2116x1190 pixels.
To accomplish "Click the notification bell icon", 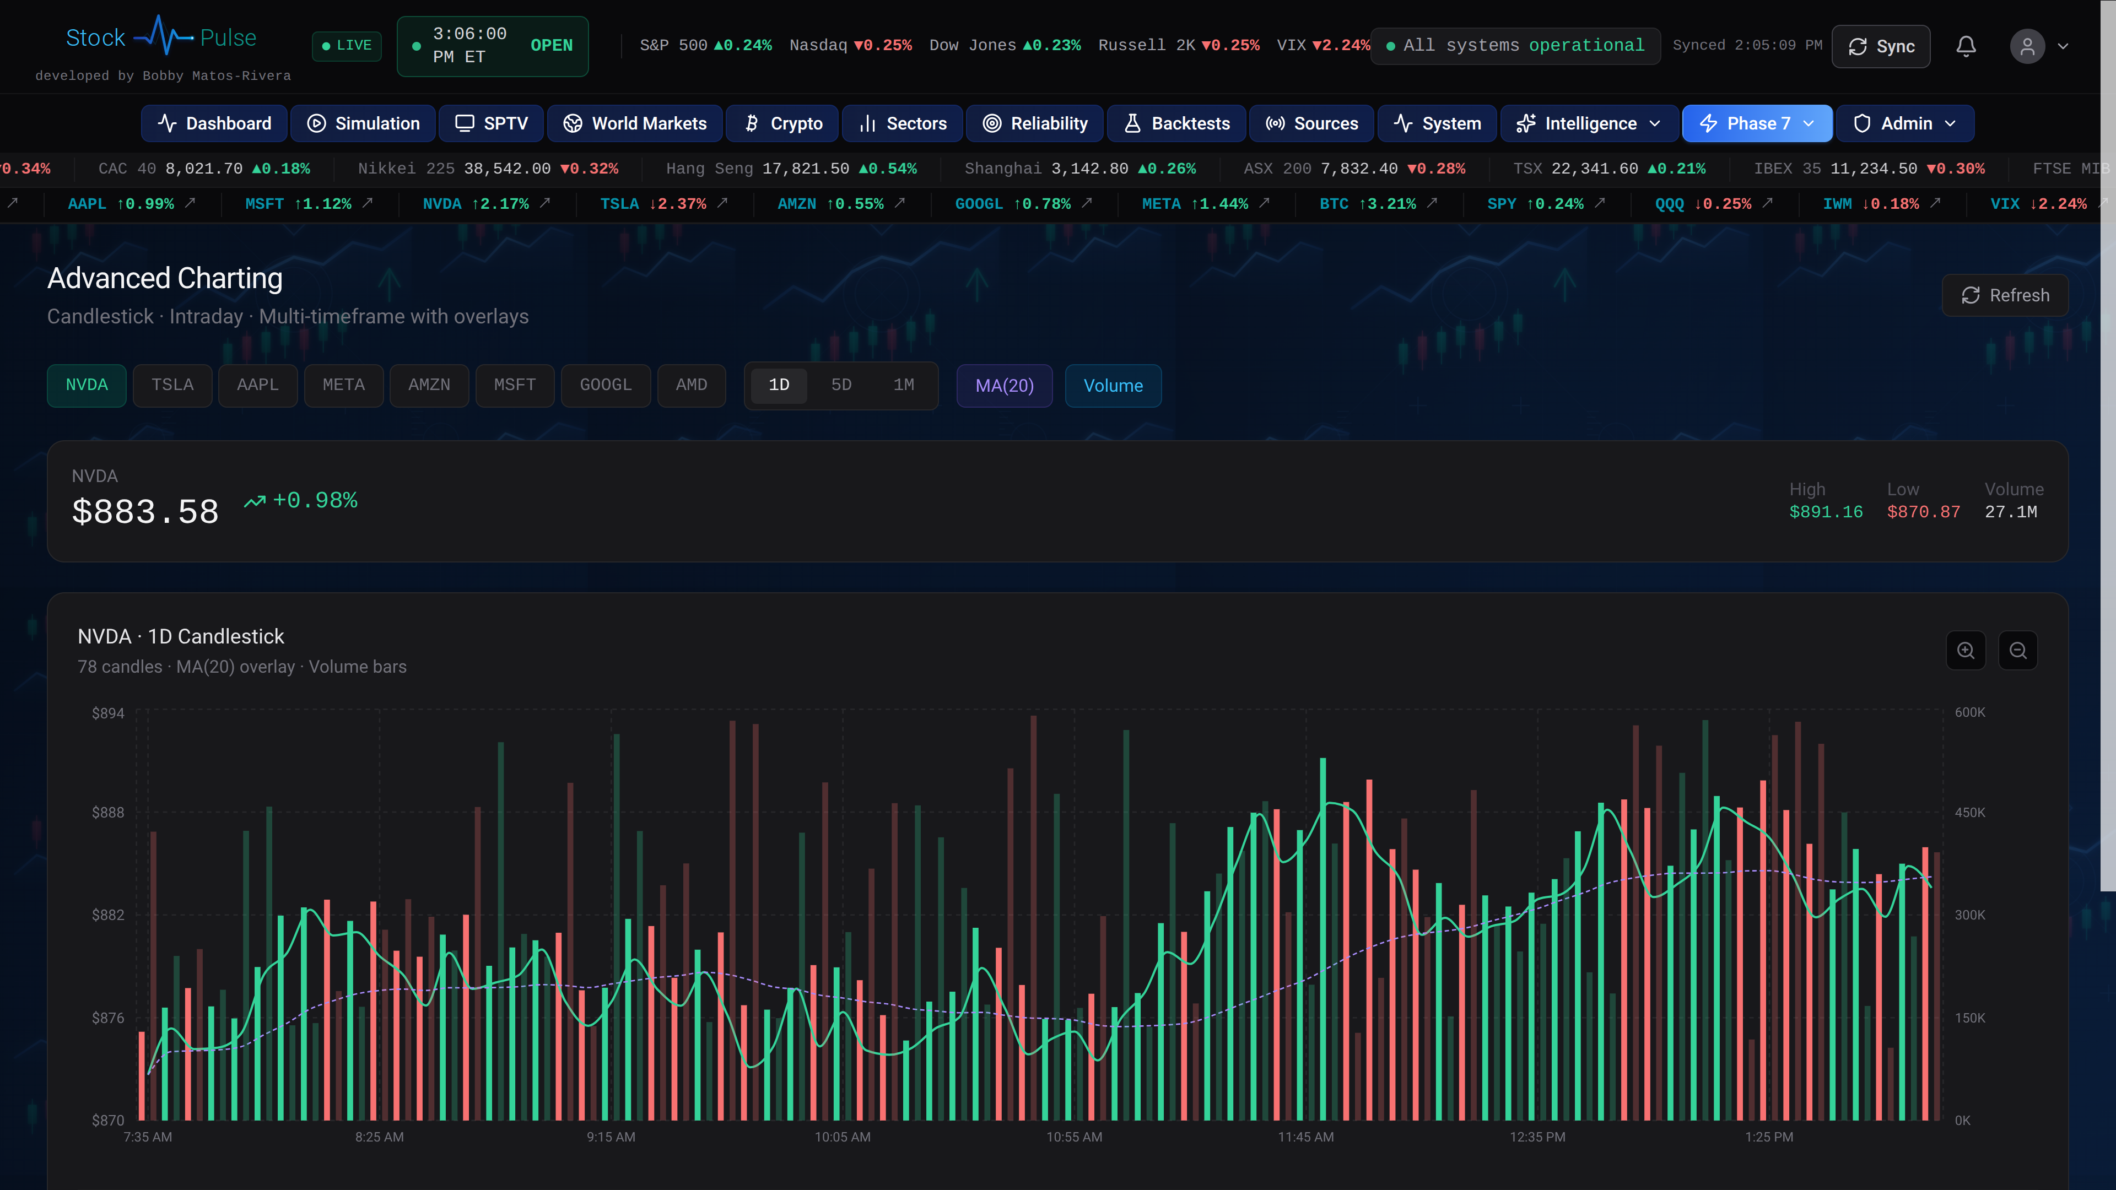I will tap(1966, 46).
